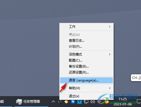Click 备份设置(B)... entry
Screen dimensions: 141x107
point(86,66)
